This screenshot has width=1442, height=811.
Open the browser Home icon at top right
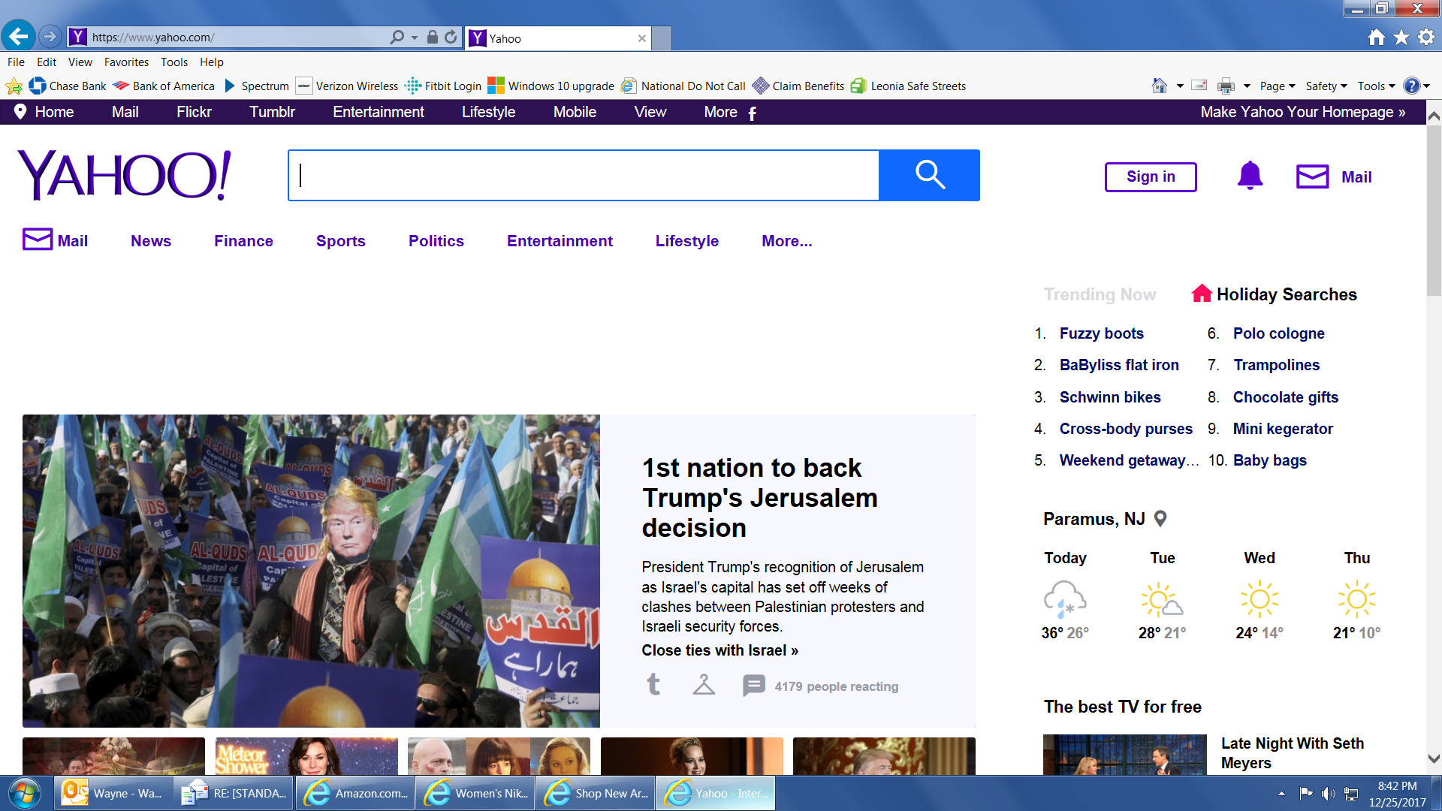[1376, 37]
